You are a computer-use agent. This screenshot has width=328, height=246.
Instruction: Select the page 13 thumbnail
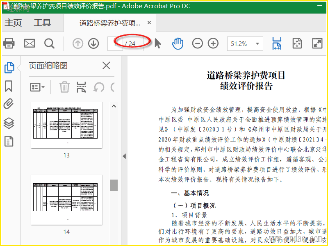[66, 125]
